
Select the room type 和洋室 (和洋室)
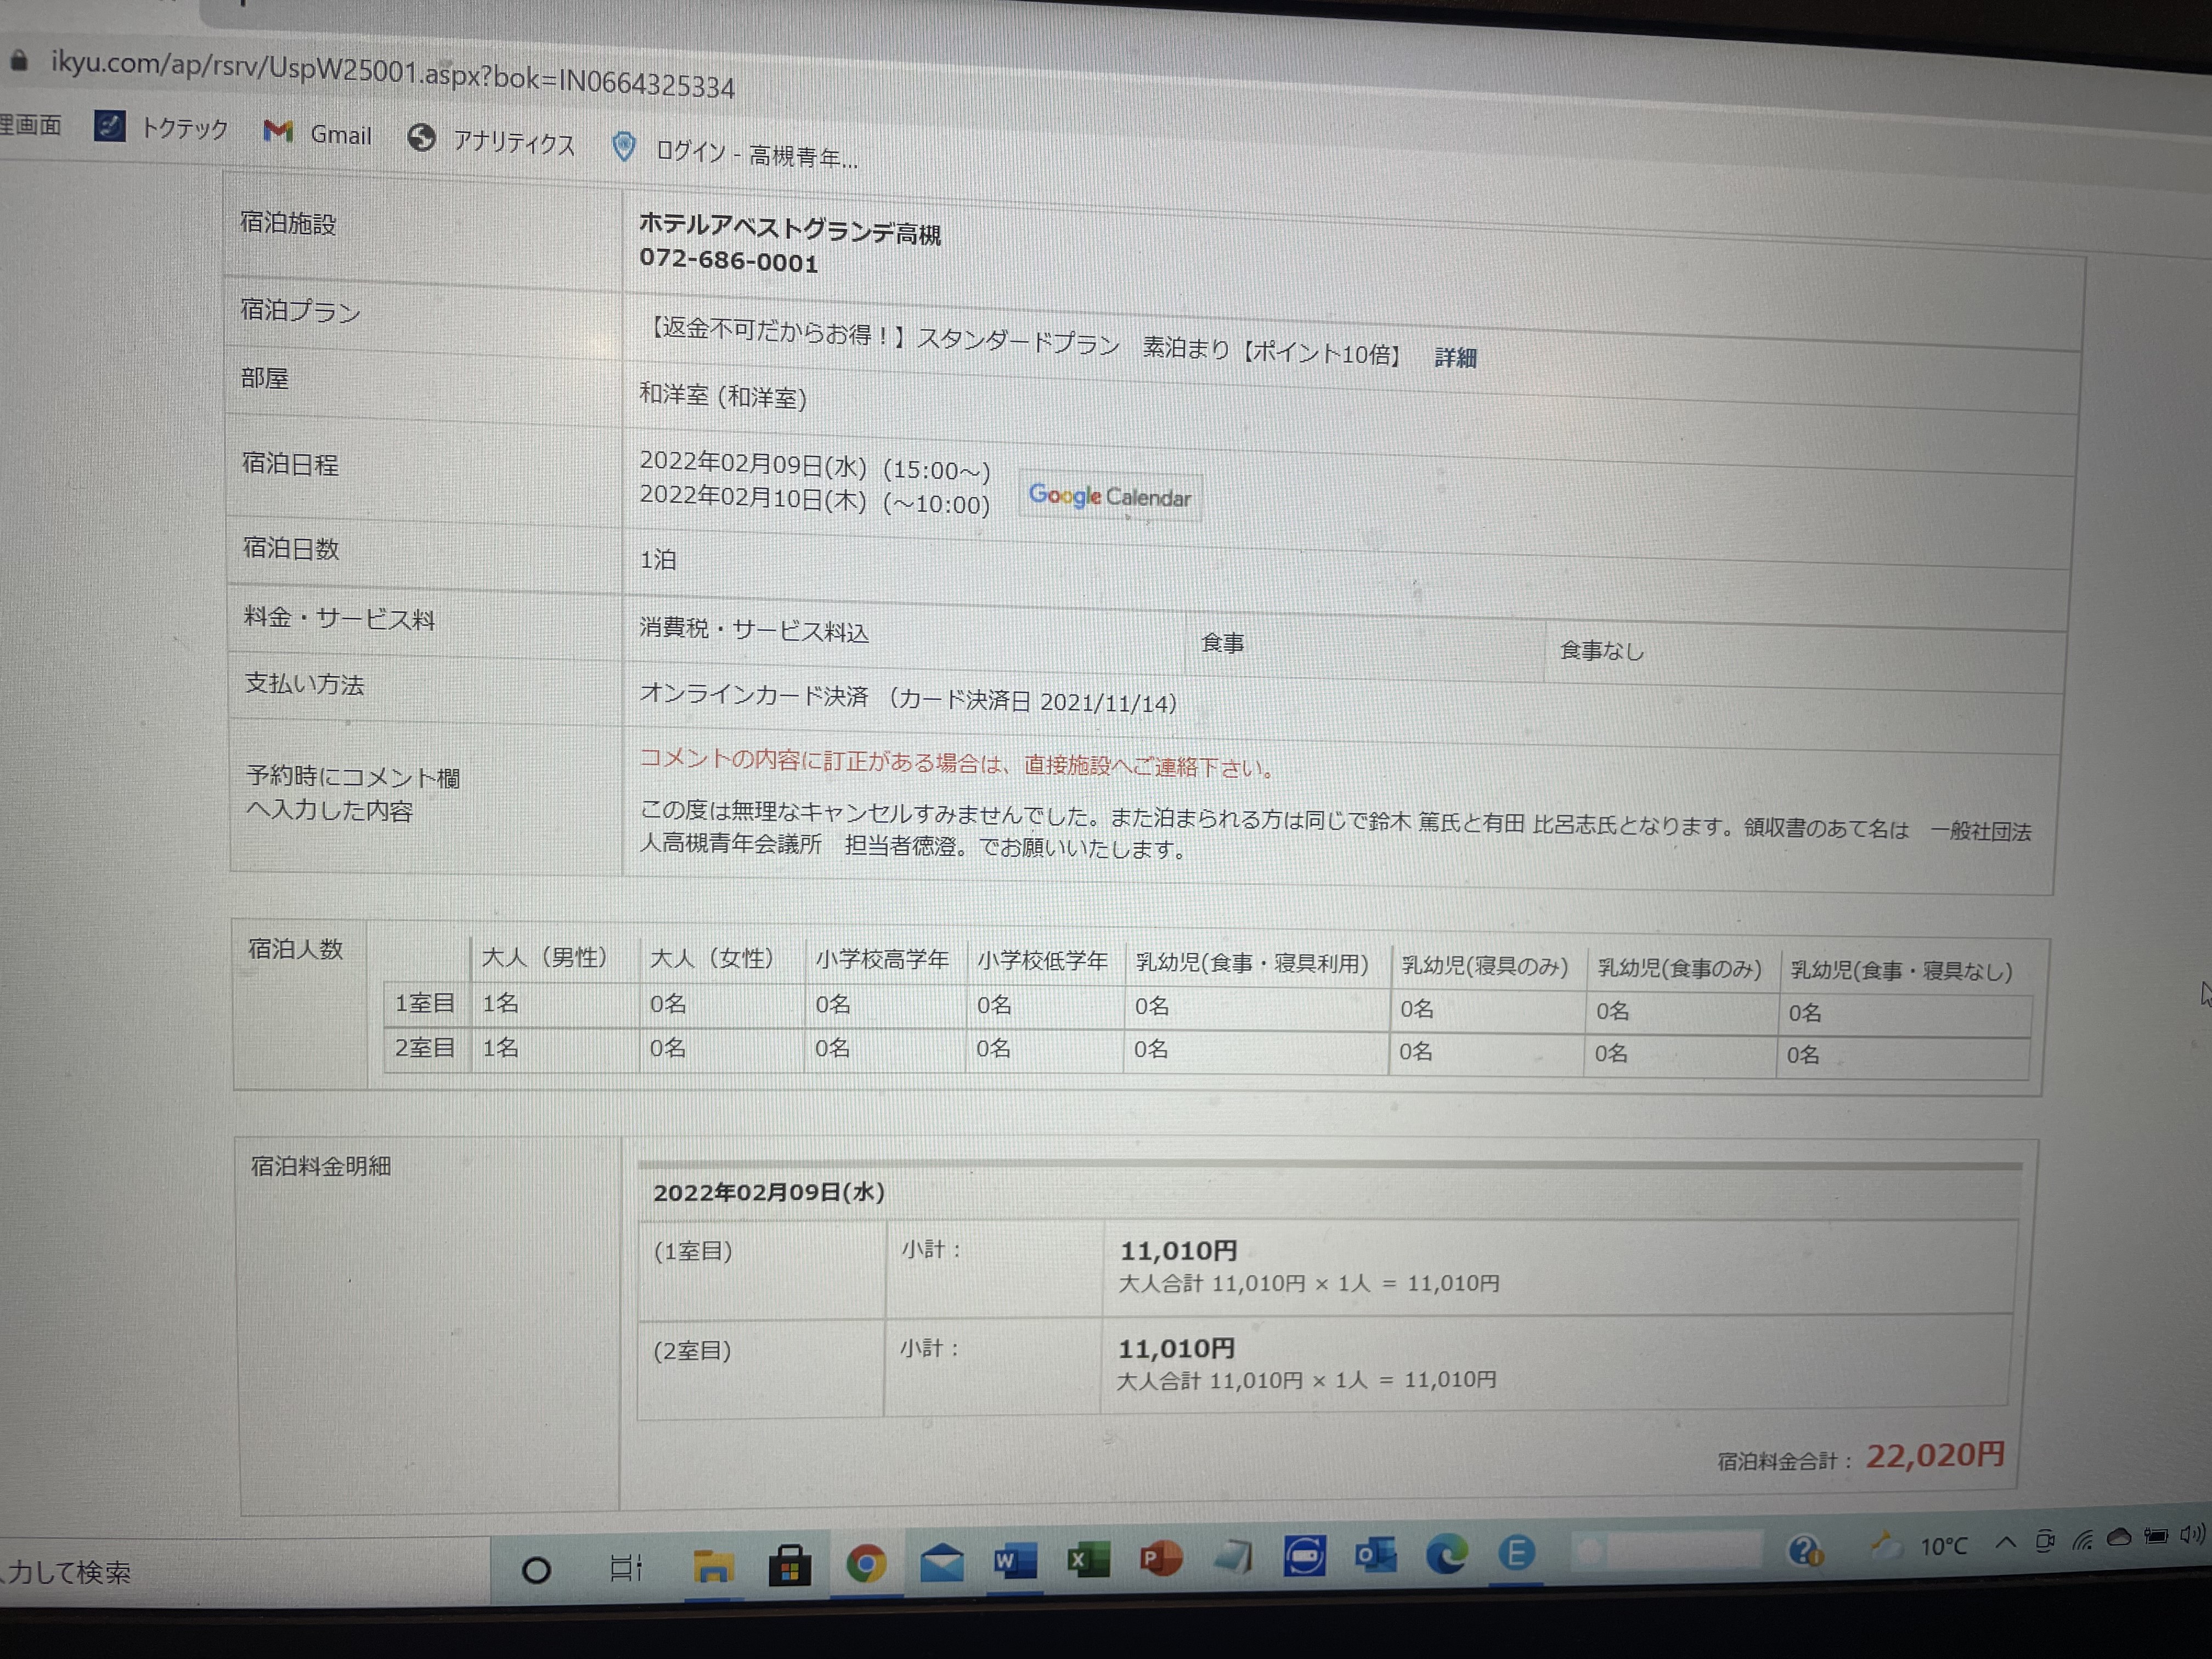[x=723, y=395]
